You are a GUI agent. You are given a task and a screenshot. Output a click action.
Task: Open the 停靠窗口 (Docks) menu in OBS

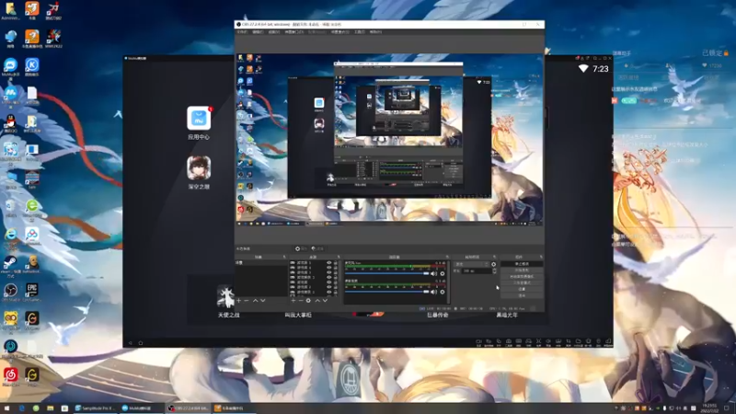pos(294,32)
